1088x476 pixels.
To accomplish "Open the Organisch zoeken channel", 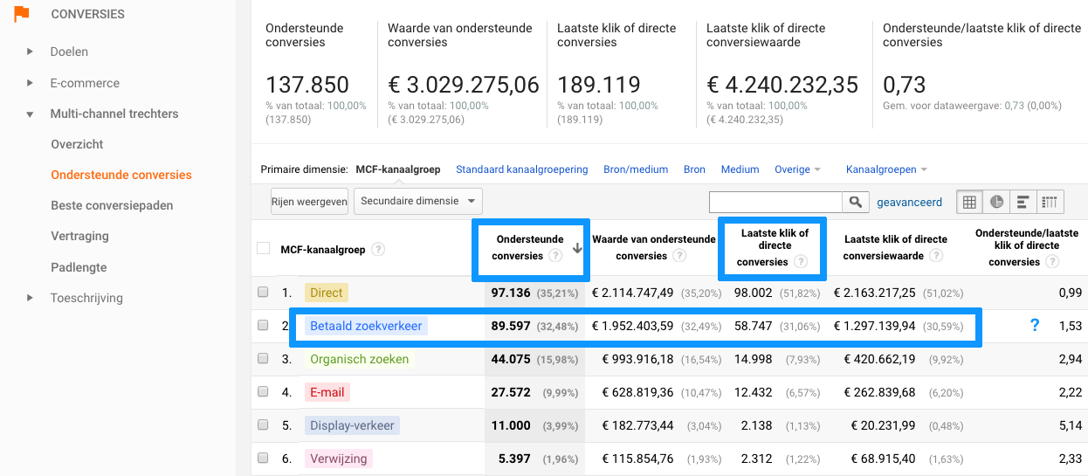I will click(359, 359).
